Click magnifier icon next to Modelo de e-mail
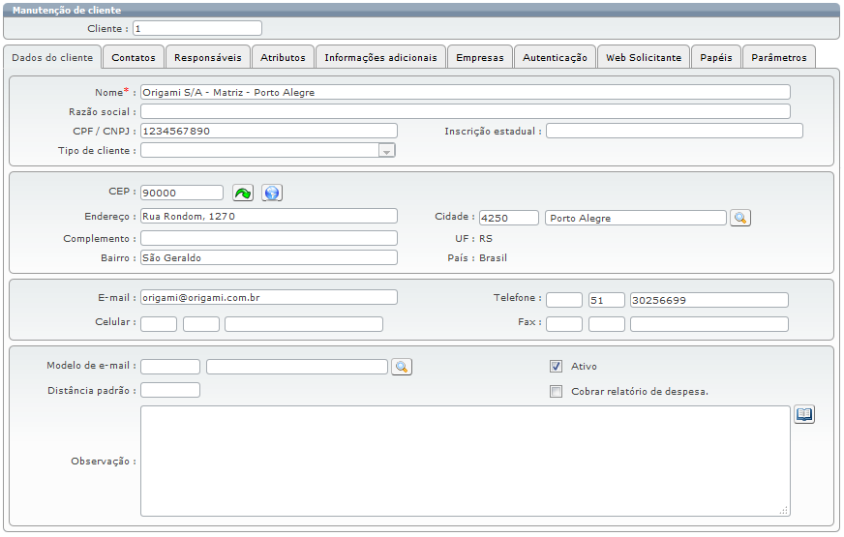The height and width of the screenshot is (537, 844). point(402,366)
